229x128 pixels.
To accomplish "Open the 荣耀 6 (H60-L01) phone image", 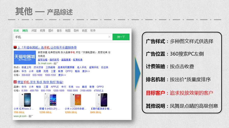I will pos(49,99).
